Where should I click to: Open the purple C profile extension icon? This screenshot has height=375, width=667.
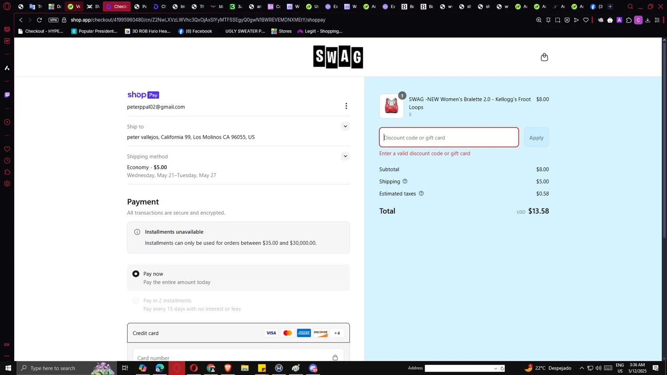638,20
